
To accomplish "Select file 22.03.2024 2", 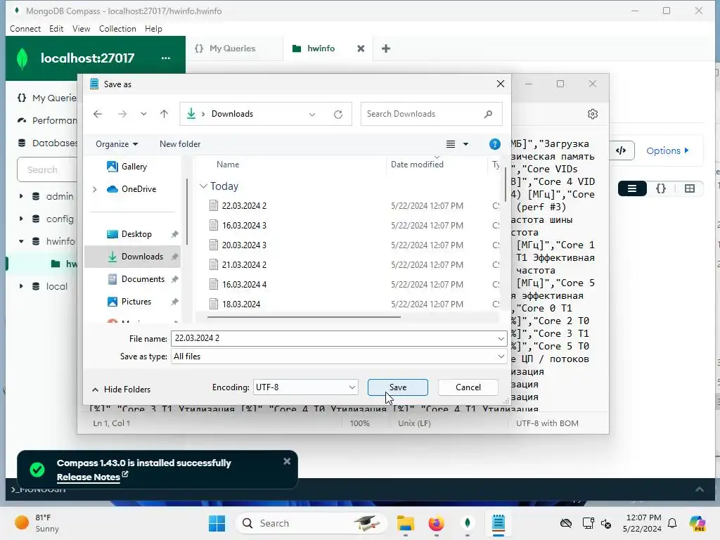I will point(244,206).
